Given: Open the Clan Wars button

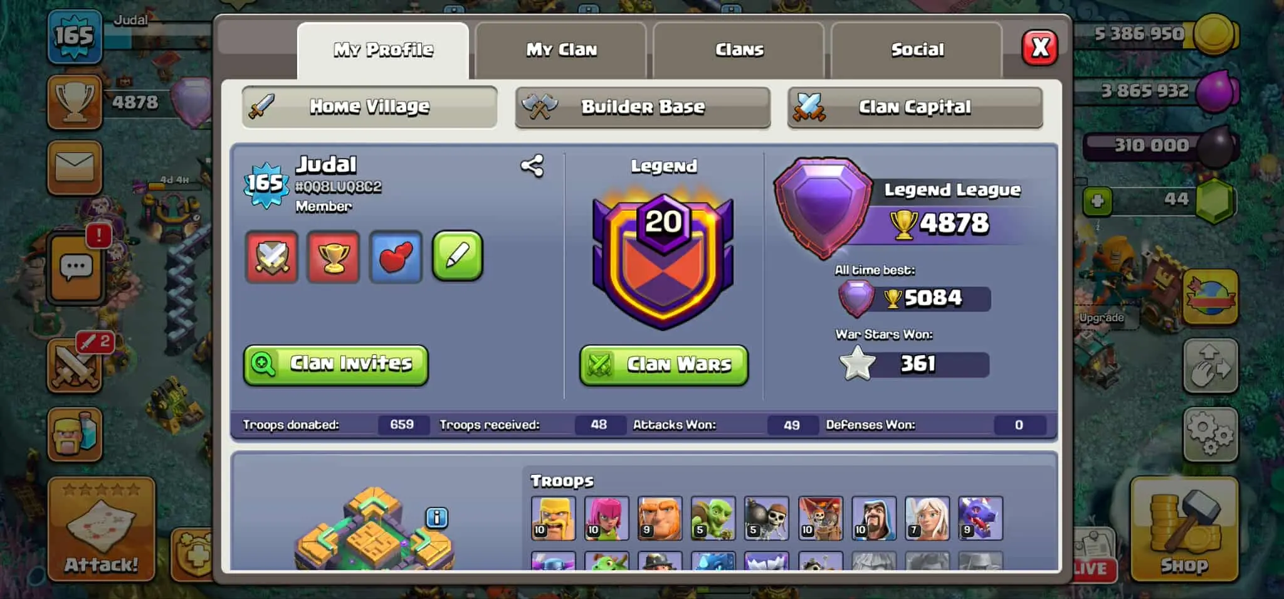Looking at the screenshot, I should pyautogui.click(x=664, y=365).
